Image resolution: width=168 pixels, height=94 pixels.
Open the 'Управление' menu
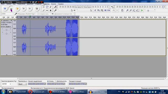click(x=21, y=4)
